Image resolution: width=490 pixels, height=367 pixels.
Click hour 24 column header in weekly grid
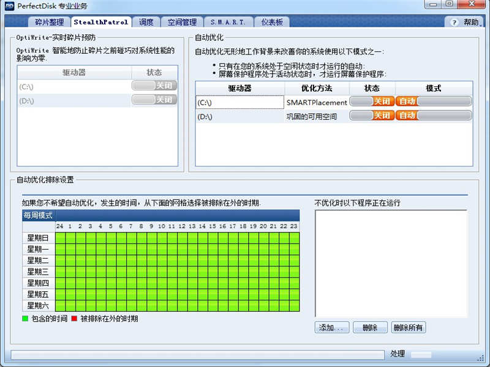(60, 226)
